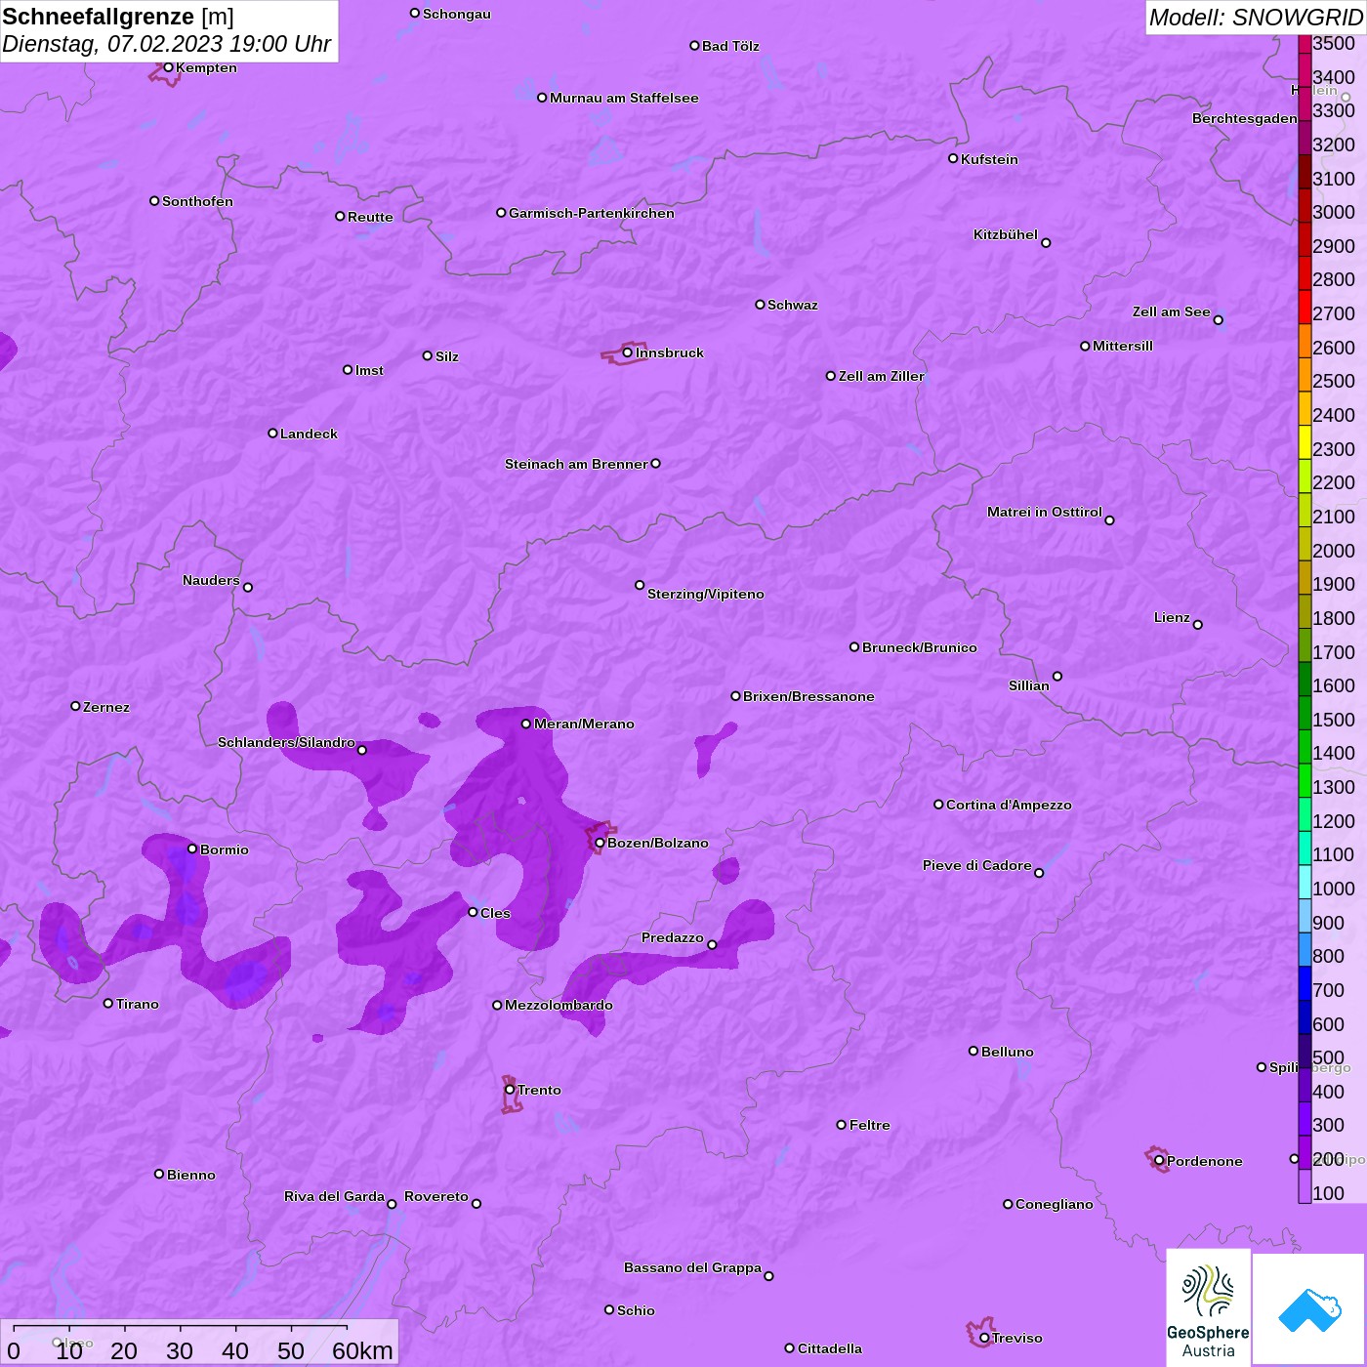Click the "Riva del Garda" label
Image resolution: width=1367 pixels, height=1367 pixels.
point(334,1196)
